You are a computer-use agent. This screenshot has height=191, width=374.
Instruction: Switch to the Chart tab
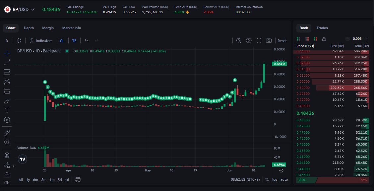[11, 28]
